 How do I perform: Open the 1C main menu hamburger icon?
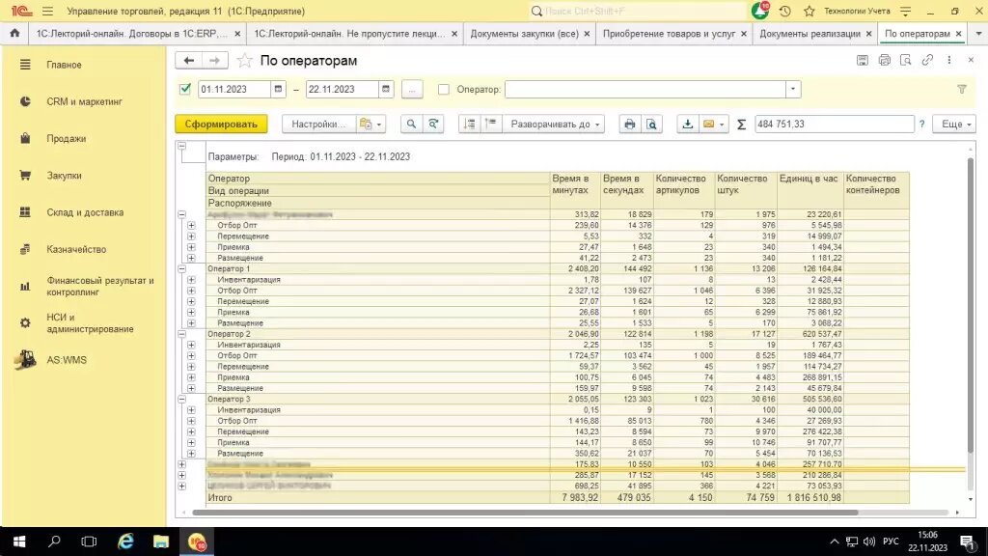[x=48, y=12]
